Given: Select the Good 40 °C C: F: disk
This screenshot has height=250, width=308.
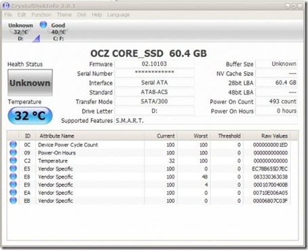Looking at the screenshot, I should click(x=58, y=32).
